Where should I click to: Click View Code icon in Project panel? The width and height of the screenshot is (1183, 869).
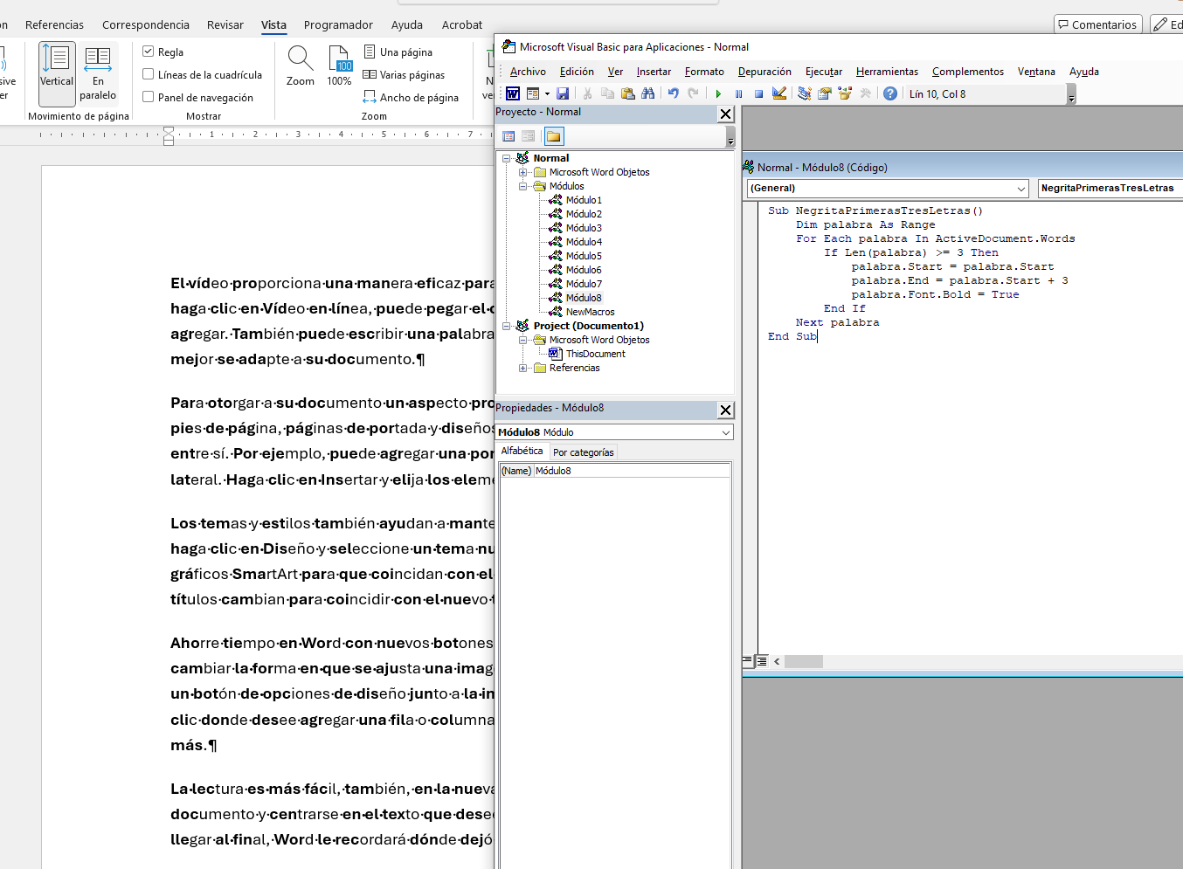tap(508, 136)
